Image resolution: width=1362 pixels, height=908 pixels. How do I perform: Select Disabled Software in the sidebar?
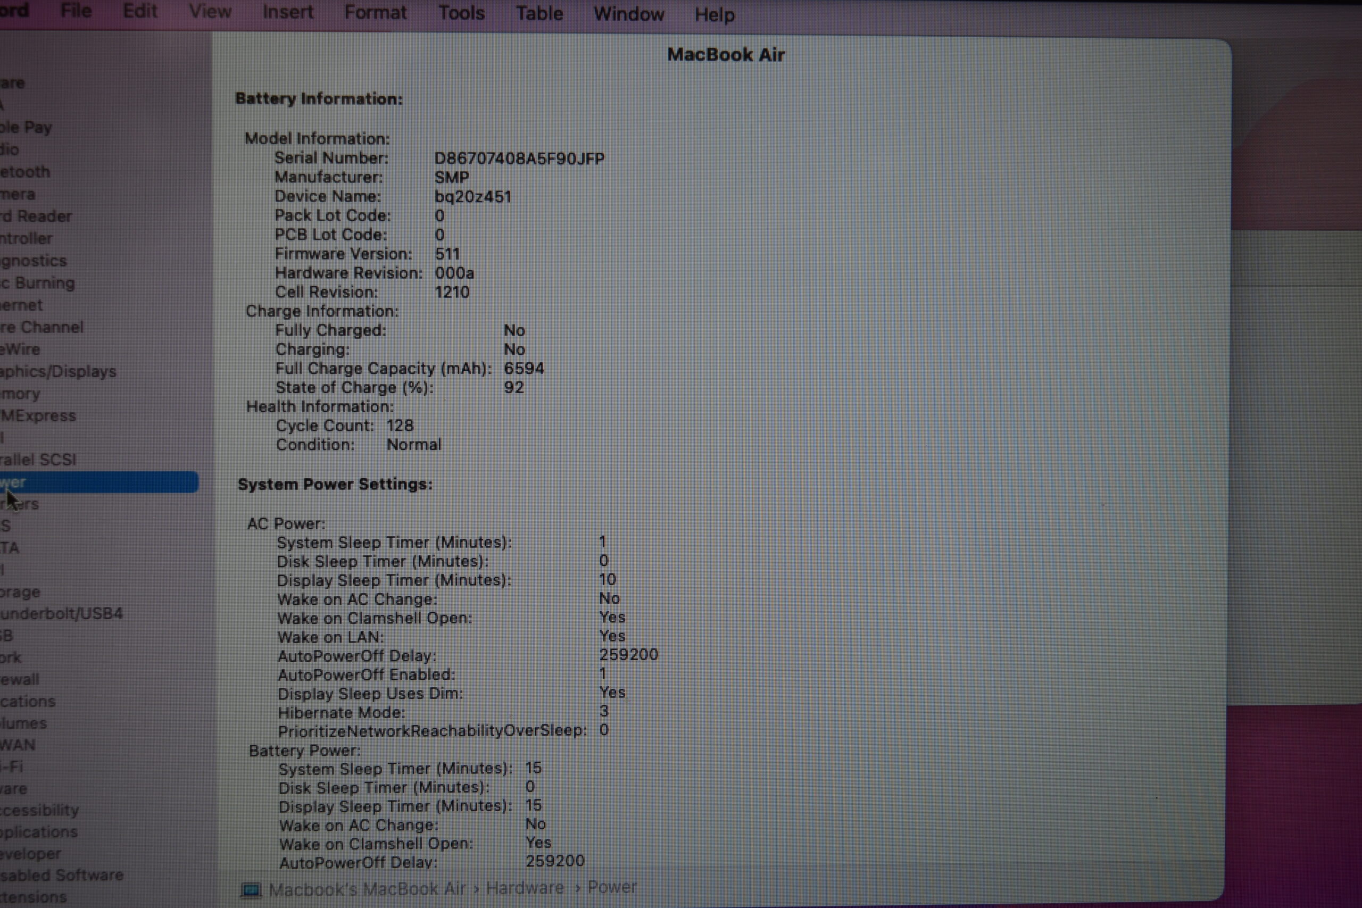61,874
